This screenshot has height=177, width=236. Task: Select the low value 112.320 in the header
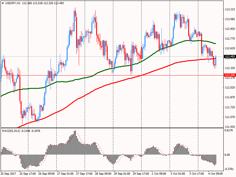click(x=48, y=3)
